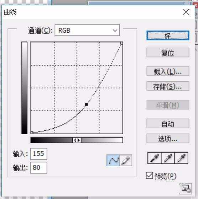Click the 输入 input field showing 155
198x199 pixels.
(x=38, y=154)
